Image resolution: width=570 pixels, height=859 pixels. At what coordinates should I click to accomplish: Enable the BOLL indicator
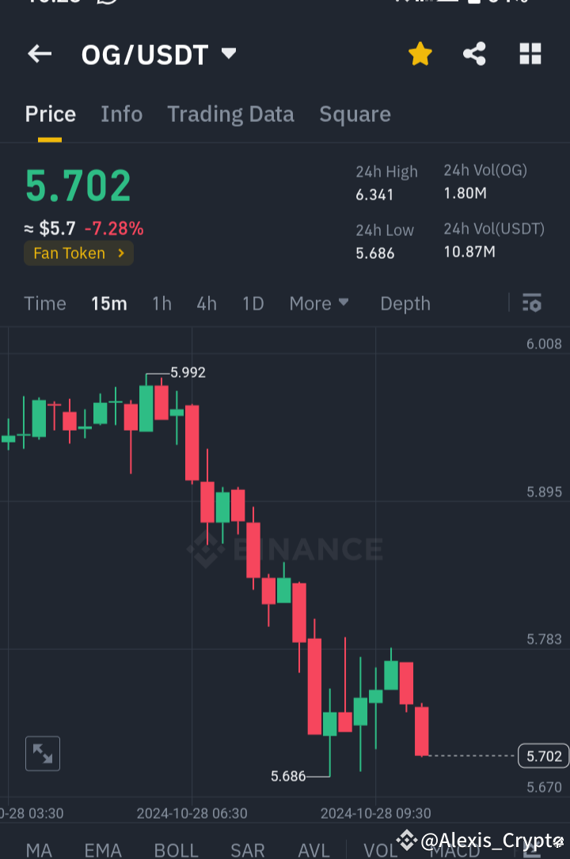click(177, 849)
